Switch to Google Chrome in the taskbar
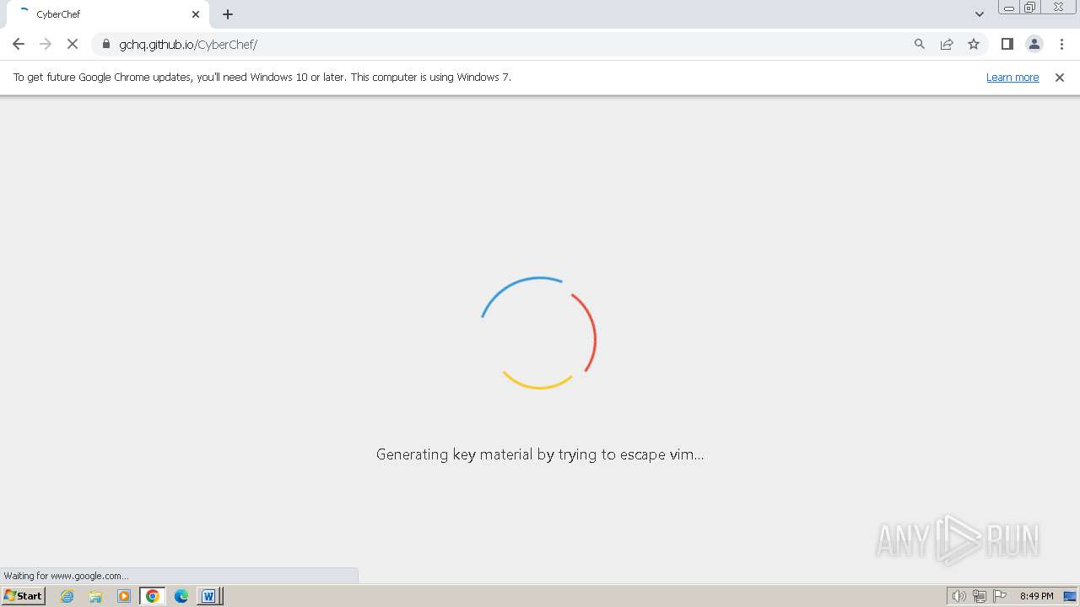 point(153,596)
